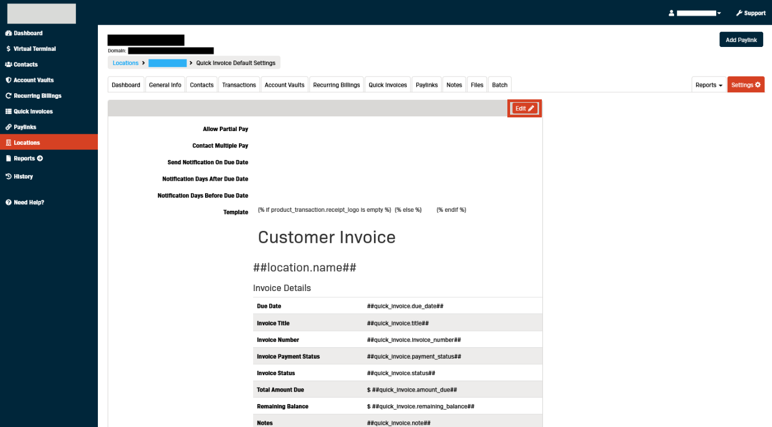The height and width of the screenshot is (427, 772).
Task: Open the Files tab
Action: pos(477,85)
